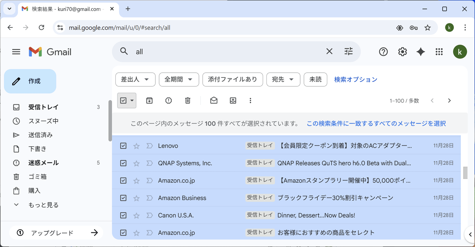The height and width of the screenshot is (247, 475).
Task: Archive the selected messages
Action: point(149,100)
